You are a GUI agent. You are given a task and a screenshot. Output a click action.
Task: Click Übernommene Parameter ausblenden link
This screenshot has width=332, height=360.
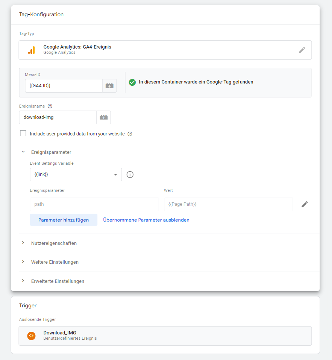pyautogui.click(x=146, y=220)
